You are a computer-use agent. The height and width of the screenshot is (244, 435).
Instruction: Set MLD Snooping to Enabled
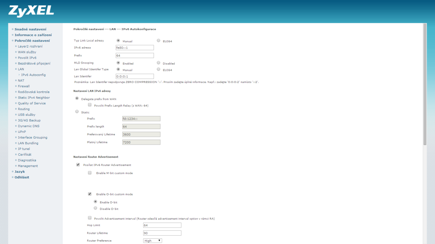coord(118,63)
